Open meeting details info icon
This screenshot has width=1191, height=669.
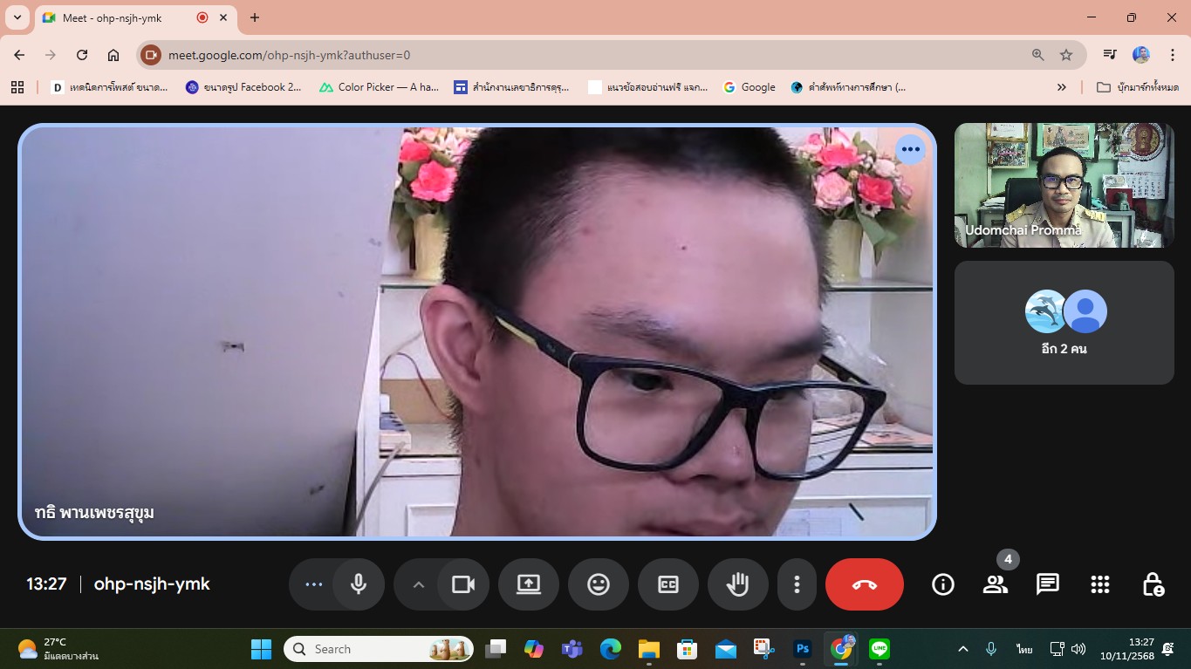point(943,584)
